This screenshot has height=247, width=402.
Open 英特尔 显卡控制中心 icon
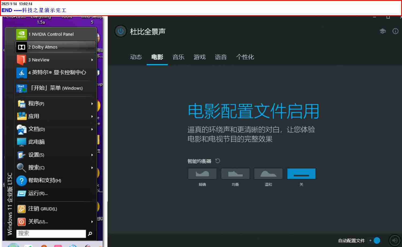[x=21, y=73]
